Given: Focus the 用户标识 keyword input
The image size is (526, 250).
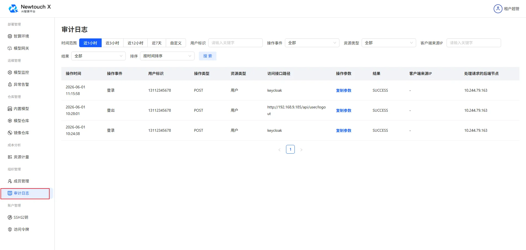Looking at the screenshot, I should [x=235, y=43].
